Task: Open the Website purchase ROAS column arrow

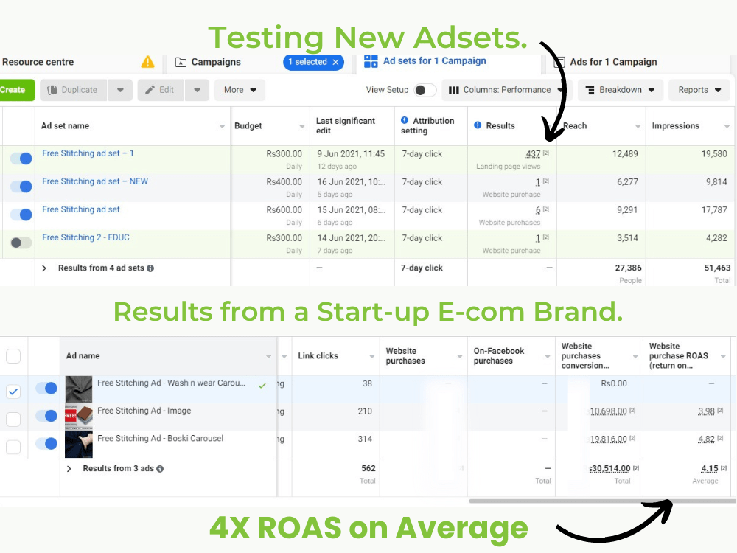Action: tap(724, 356)
